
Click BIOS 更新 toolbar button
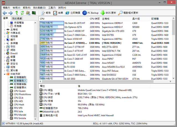[108, 13]
